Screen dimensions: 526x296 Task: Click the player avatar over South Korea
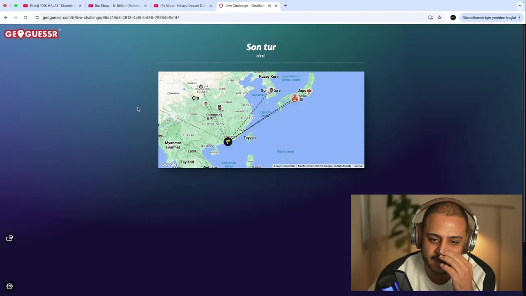point(271,90)
